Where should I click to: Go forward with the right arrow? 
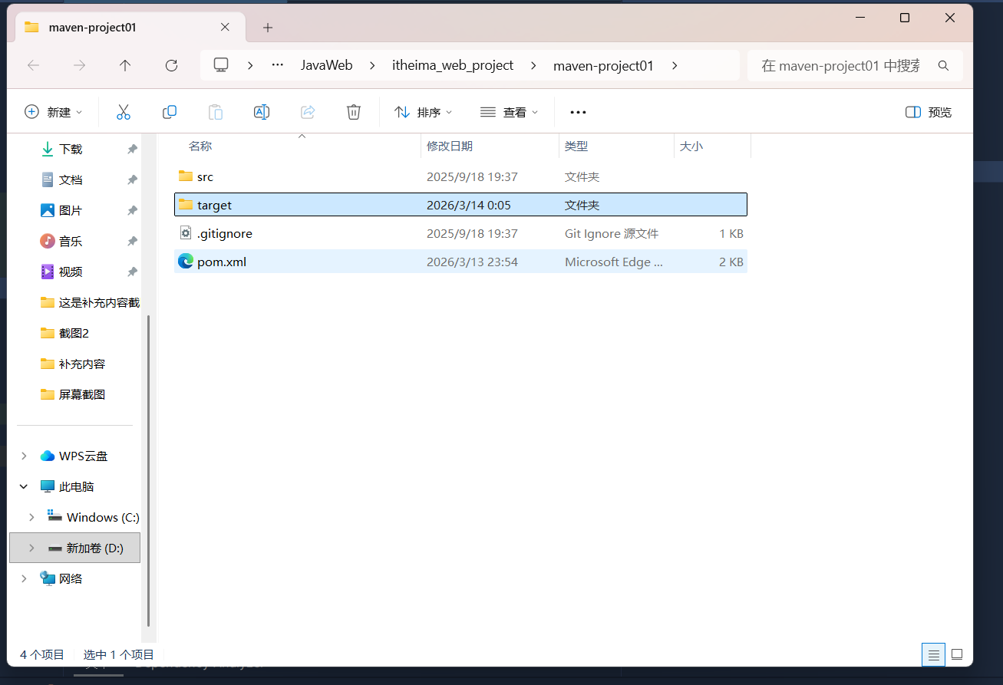click(79, 66)
